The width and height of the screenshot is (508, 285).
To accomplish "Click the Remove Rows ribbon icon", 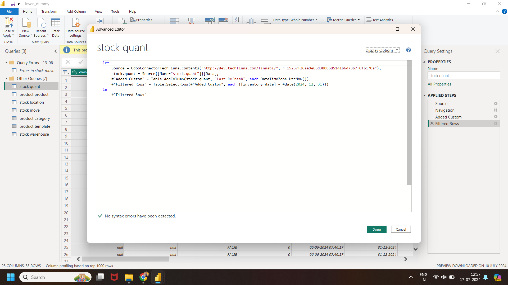I will [x=223, y=21].
